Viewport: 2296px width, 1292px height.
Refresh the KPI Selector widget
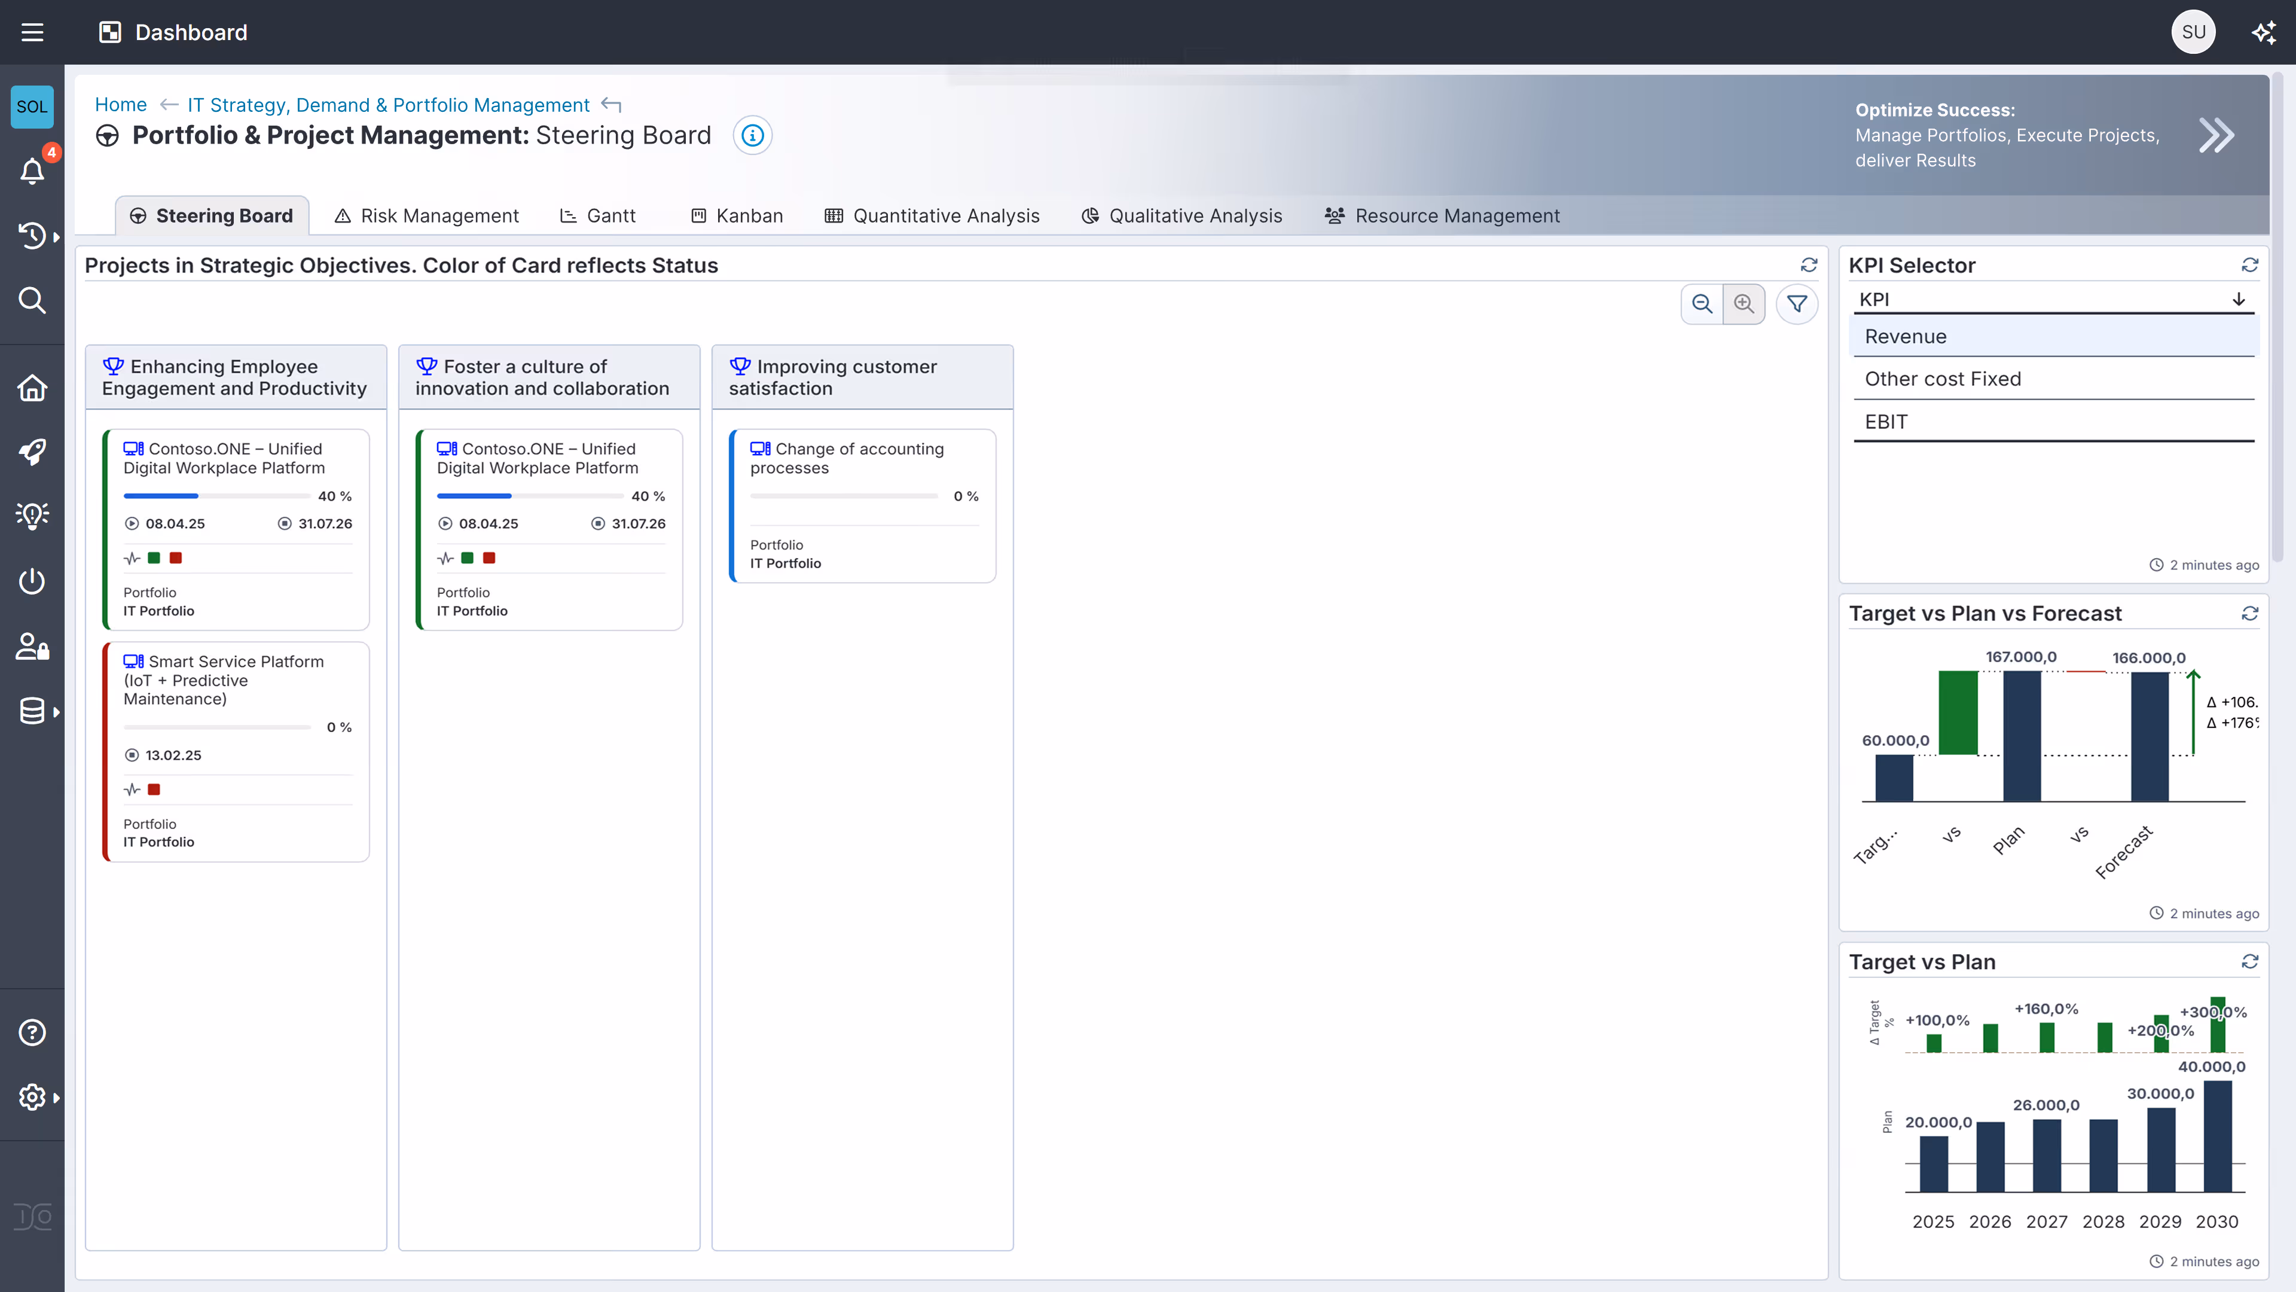2251,265
